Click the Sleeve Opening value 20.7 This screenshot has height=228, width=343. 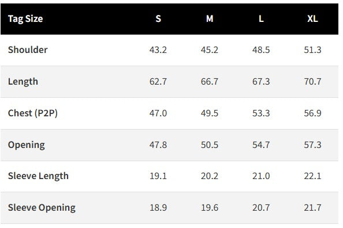(261, 207)
